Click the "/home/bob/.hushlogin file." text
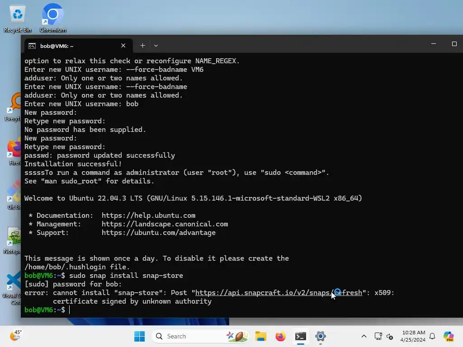This screenshot has height=347, width=463. click(x=77, y=267)
